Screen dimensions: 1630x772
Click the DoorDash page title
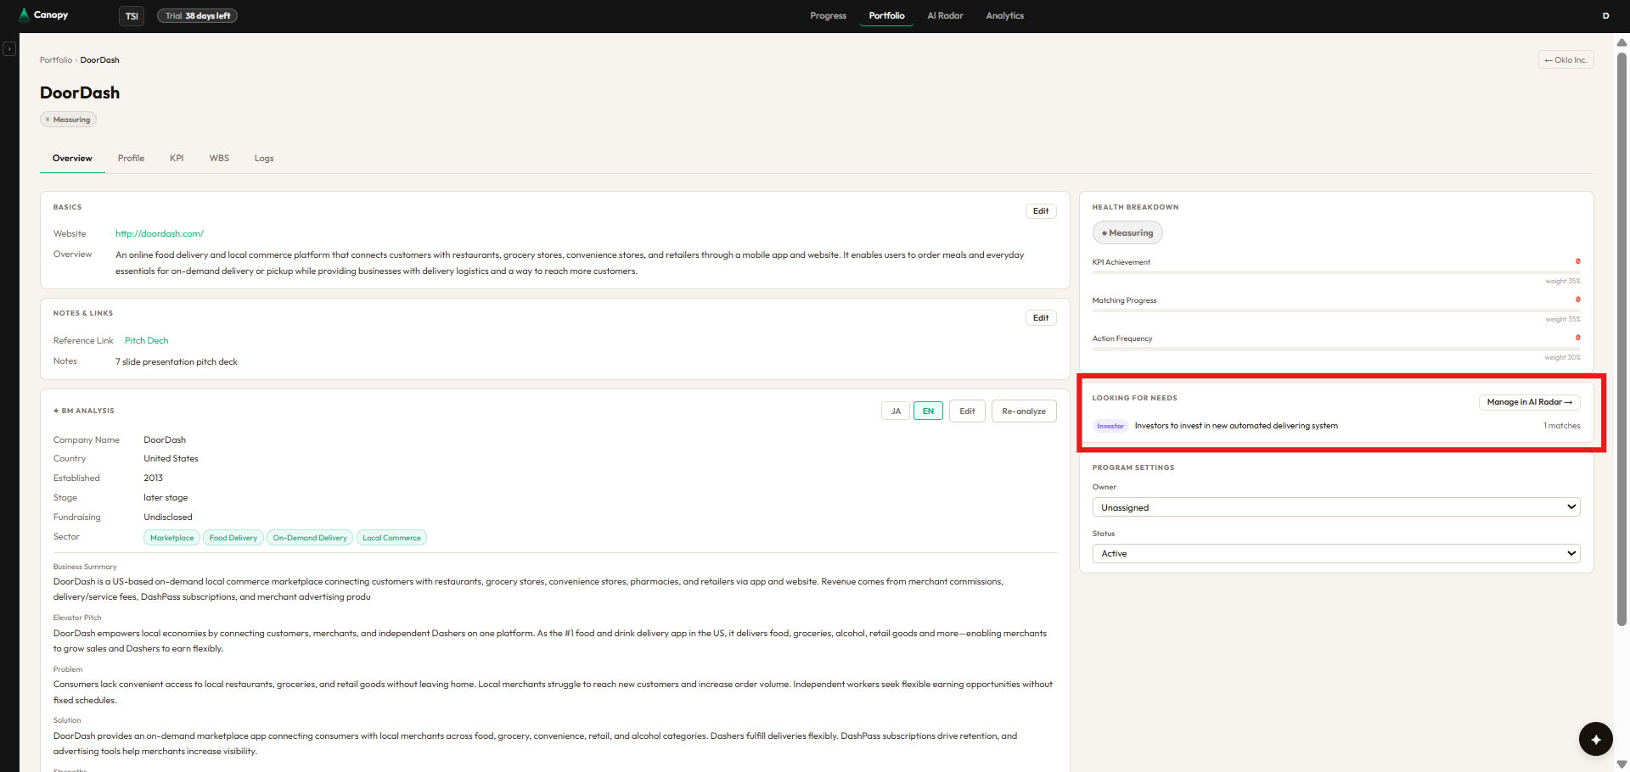(80, 93)
